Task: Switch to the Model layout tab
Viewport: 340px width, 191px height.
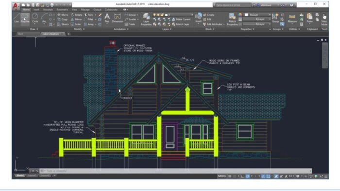Action: tap(20, 175)
